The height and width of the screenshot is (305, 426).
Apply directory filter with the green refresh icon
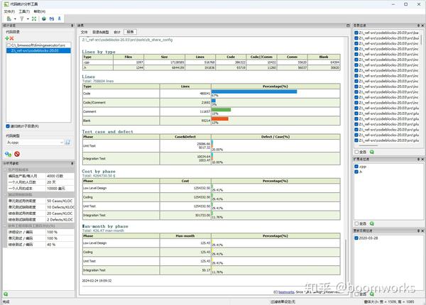[x=372, y=152]
